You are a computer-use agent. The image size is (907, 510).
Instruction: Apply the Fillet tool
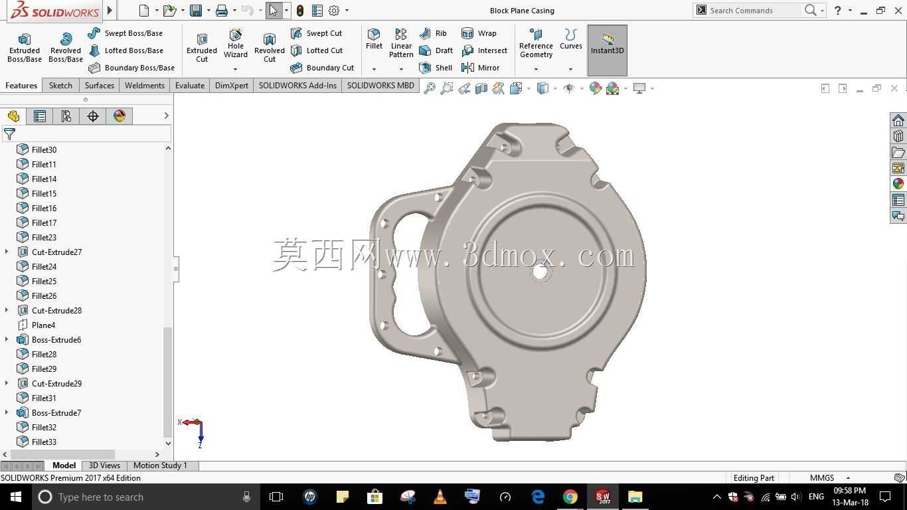pos(374,39)
